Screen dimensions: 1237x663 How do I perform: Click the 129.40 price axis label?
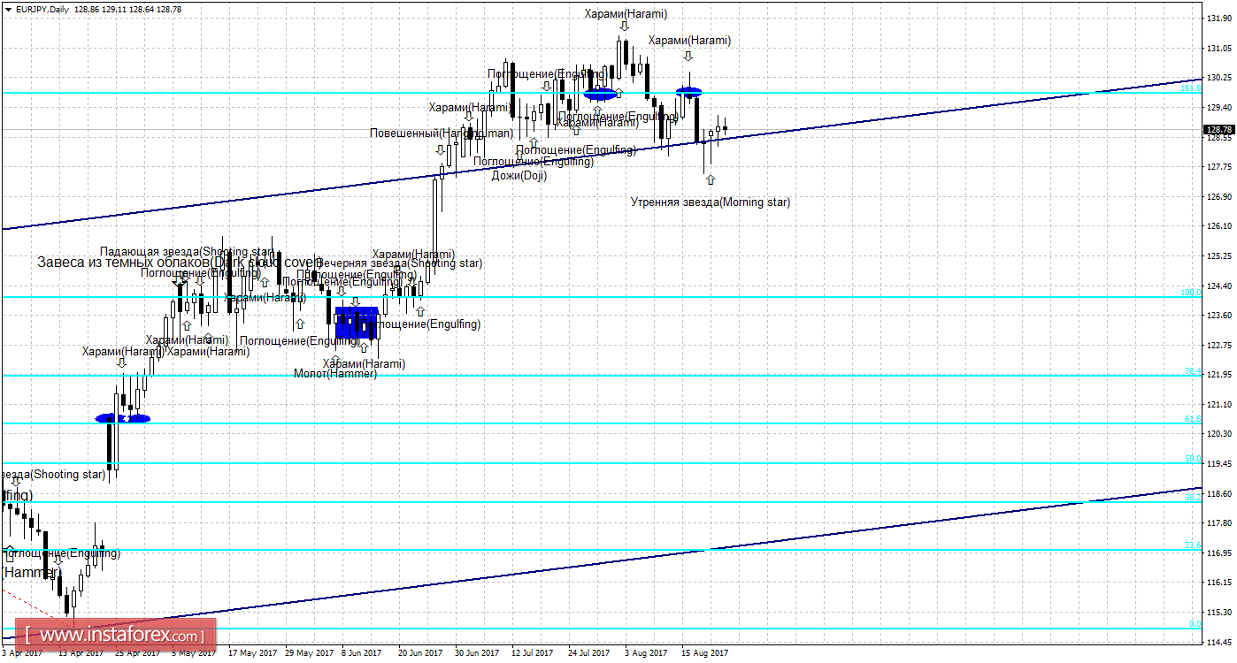click(x=1220, y=107)
